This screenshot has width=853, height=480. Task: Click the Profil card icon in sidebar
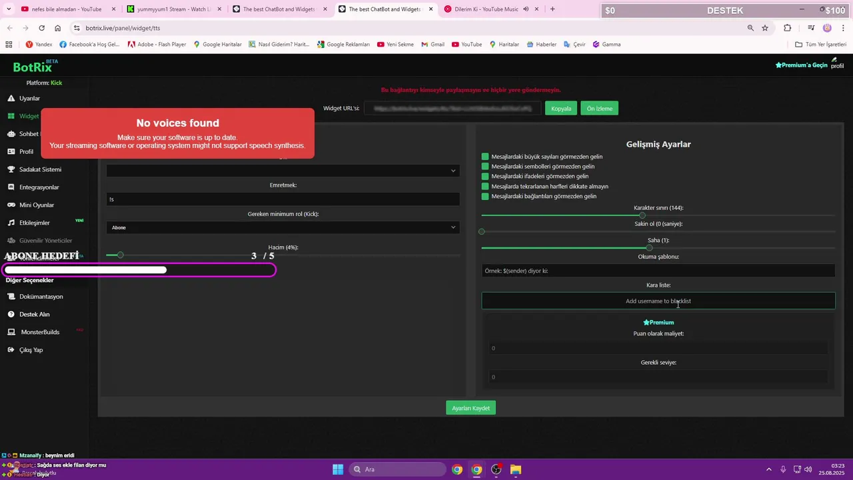11,152
